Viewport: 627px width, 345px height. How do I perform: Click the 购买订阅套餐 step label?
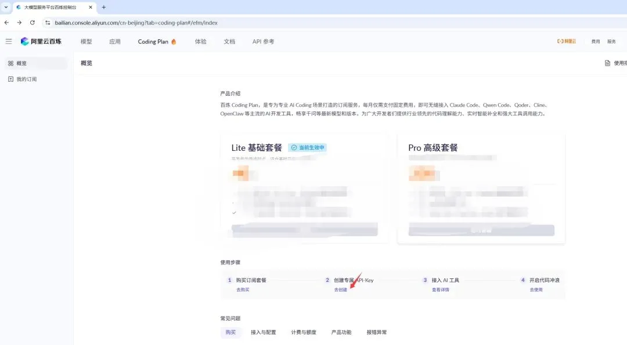251,280
